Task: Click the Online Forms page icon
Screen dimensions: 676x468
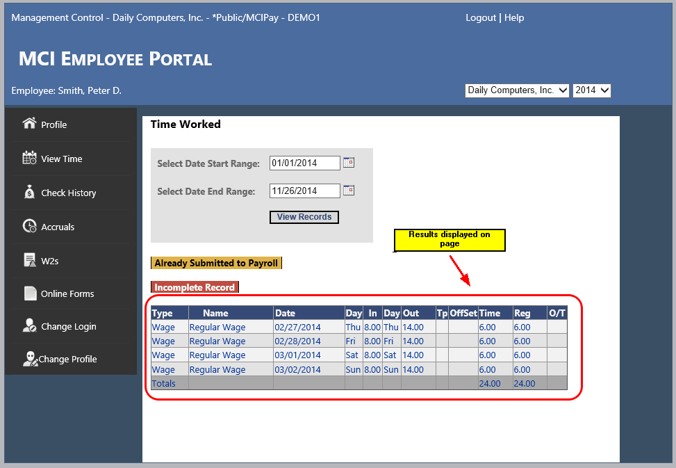Action: click(x=30, y=293)
